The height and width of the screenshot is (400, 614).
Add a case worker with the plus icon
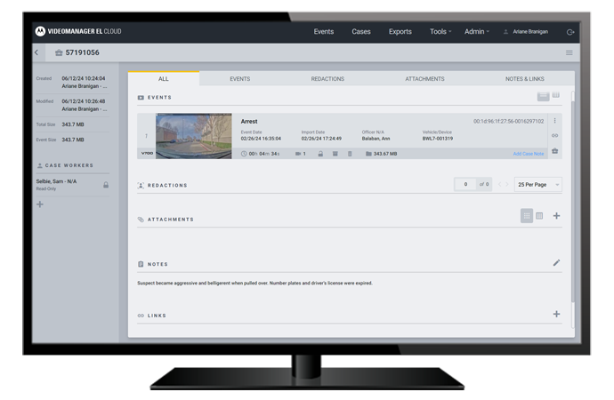click(x=40, y=204)
